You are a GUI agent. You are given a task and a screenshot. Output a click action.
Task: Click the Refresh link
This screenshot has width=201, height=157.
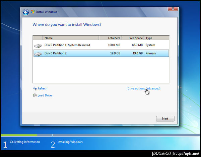tap(43, 88)
